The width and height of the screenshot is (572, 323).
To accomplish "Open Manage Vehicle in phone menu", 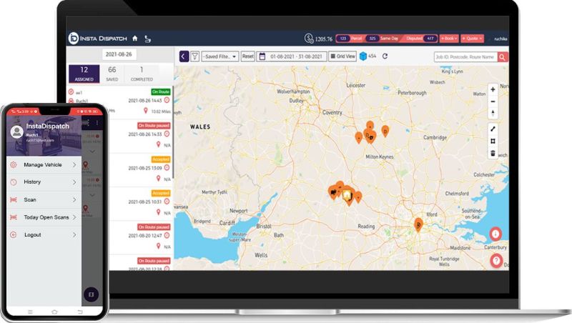I will point(43,164).
